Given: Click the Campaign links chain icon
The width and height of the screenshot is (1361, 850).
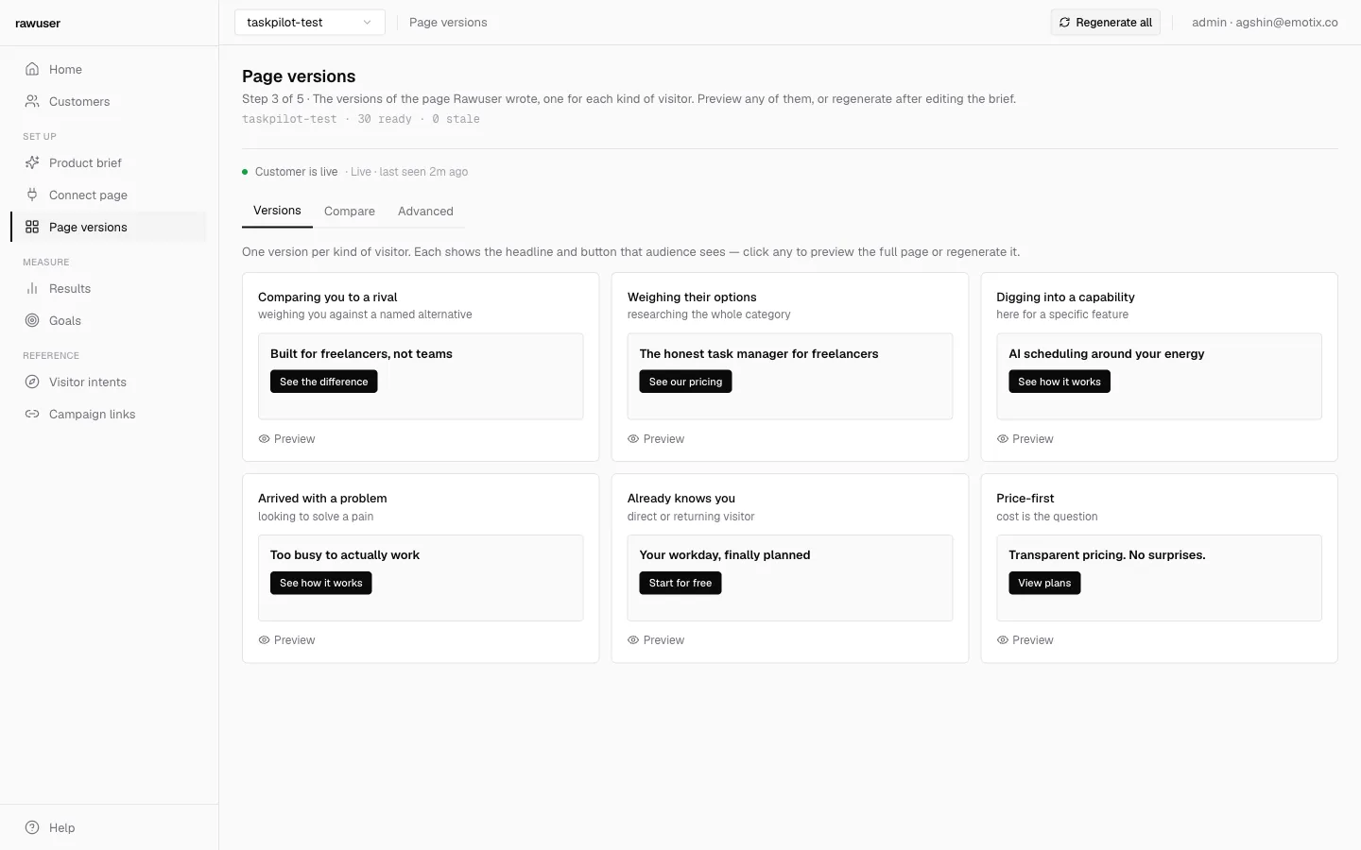Looking at the screenshot, I should tap(32, 414).
